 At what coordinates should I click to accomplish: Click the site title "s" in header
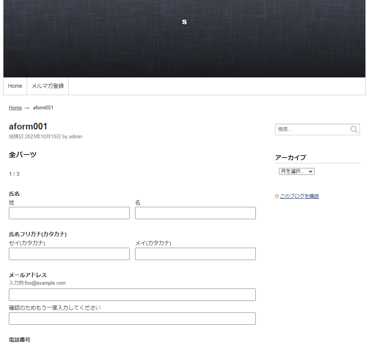click(x=184, y=22)
